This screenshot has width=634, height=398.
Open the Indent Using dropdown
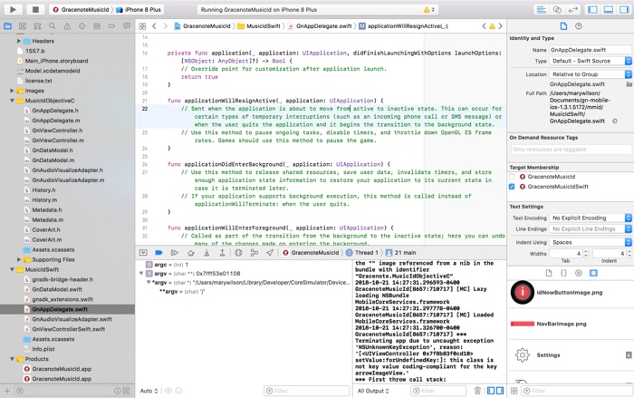tap(590, 242)
